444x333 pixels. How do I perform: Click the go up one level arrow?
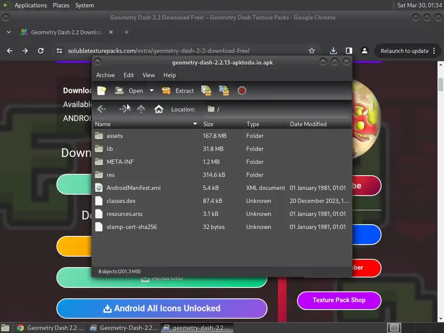click(141, 109)
